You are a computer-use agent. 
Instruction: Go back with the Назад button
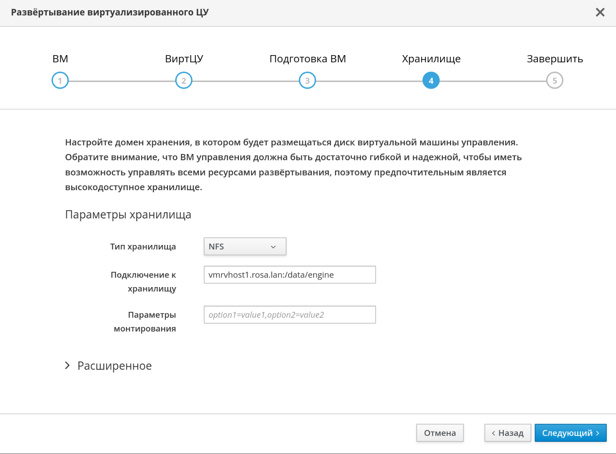click(507, 433)
